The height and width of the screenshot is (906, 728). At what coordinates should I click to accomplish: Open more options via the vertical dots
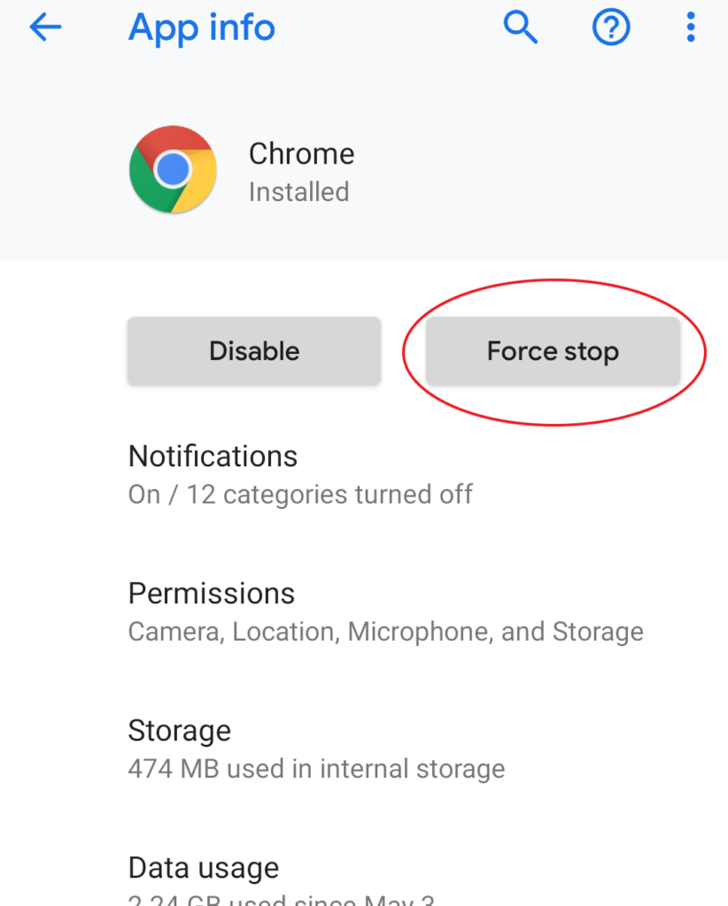click(690, 27)
